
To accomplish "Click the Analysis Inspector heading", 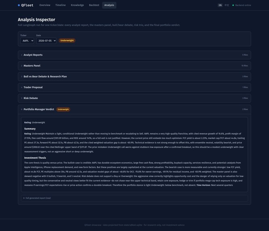I will 36,19.
